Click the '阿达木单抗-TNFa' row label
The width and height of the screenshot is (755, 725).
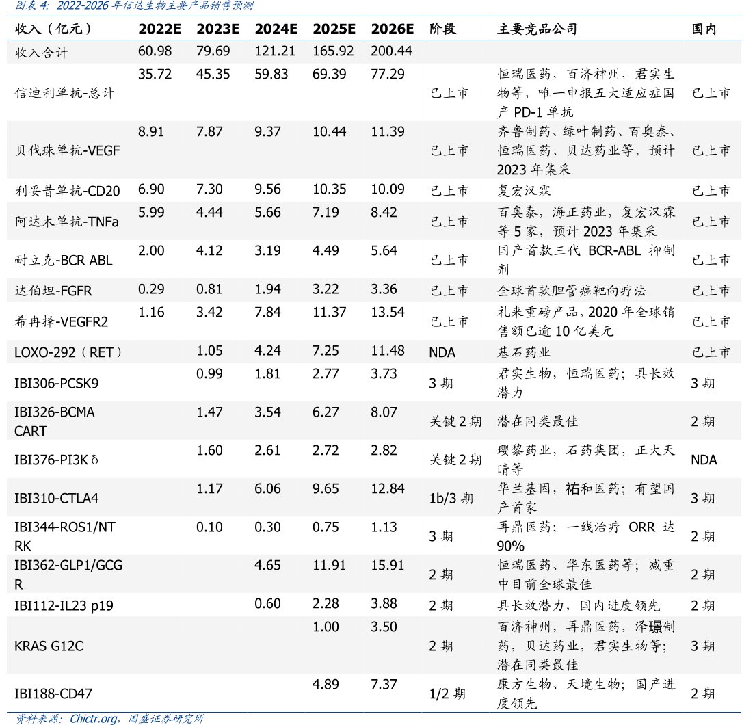(66, 222)
